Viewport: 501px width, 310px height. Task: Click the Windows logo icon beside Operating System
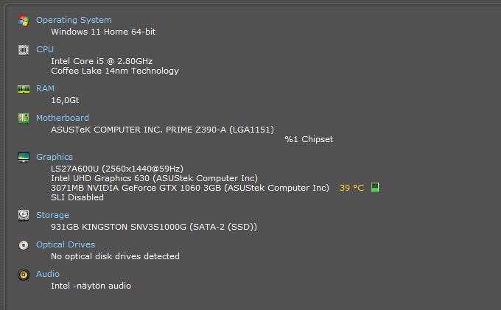pyautogui.click(x=24, y=21)
